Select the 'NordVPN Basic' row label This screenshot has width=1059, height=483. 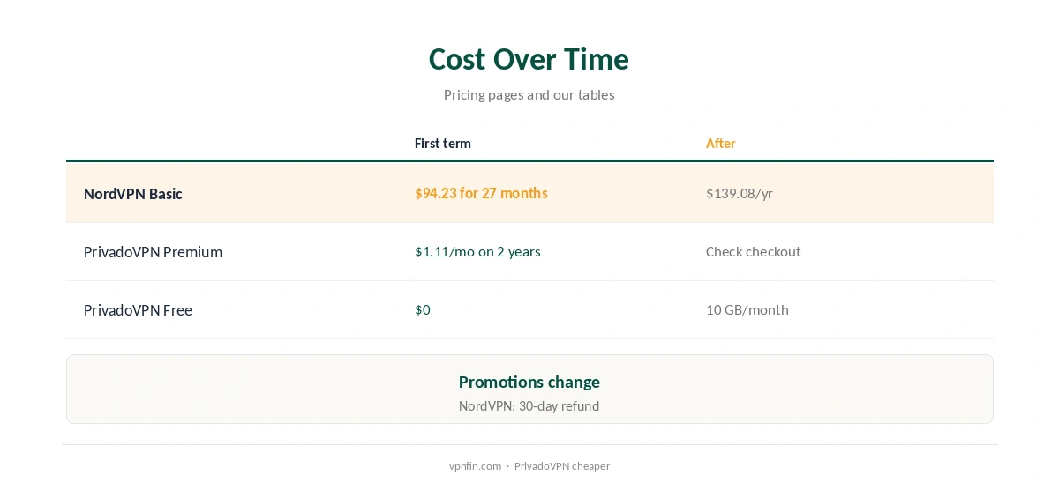(132, 193)
